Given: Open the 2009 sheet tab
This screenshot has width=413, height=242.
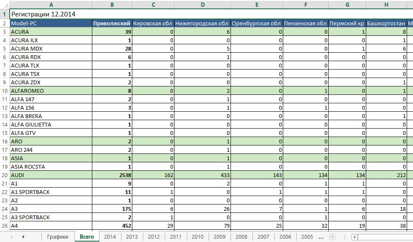Looking at the screenshot, I should click(220, 237).
